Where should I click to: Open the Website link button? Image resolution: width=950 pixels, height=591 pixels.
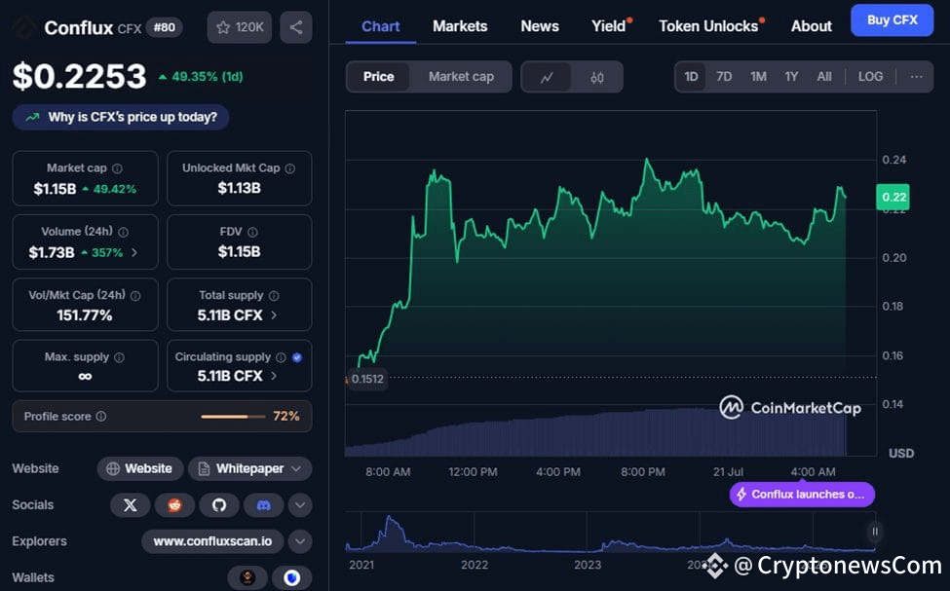point(140,468)
